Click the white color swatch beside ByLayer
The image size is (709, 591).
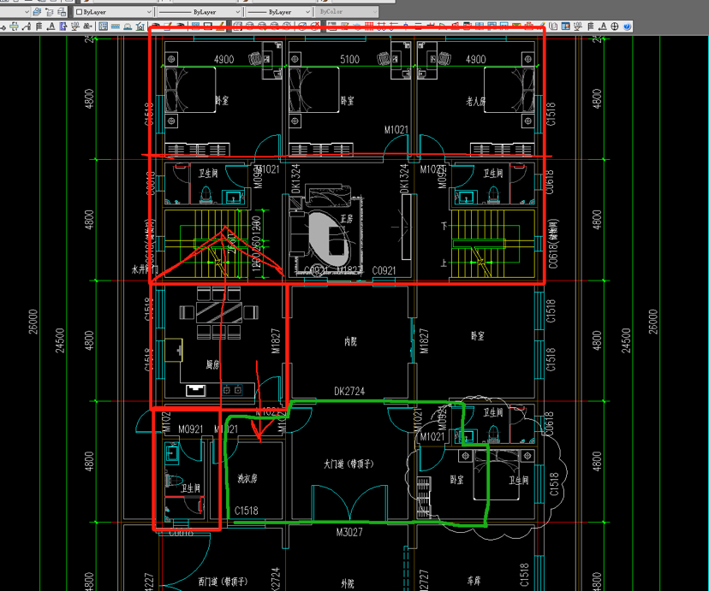tap(79, 12)
